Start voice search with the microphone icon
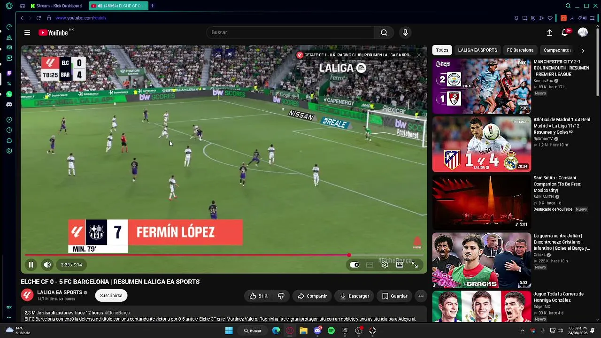 (405, 32)
